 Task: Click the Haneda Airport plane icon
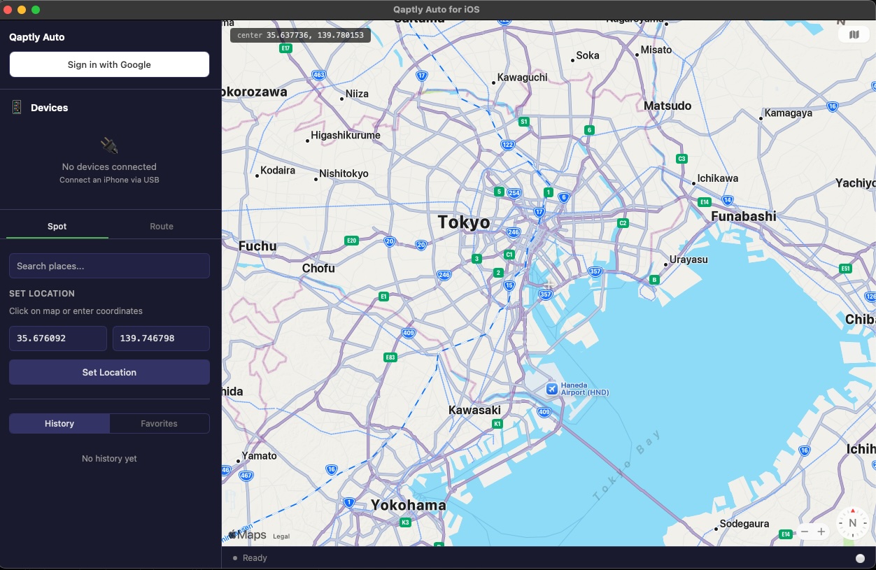click(552, 388)
